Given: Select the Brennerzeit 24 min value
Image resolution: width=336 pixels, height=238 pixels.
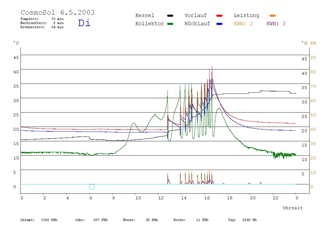Looking at the screenshot, I should click(x=57, y=27).
